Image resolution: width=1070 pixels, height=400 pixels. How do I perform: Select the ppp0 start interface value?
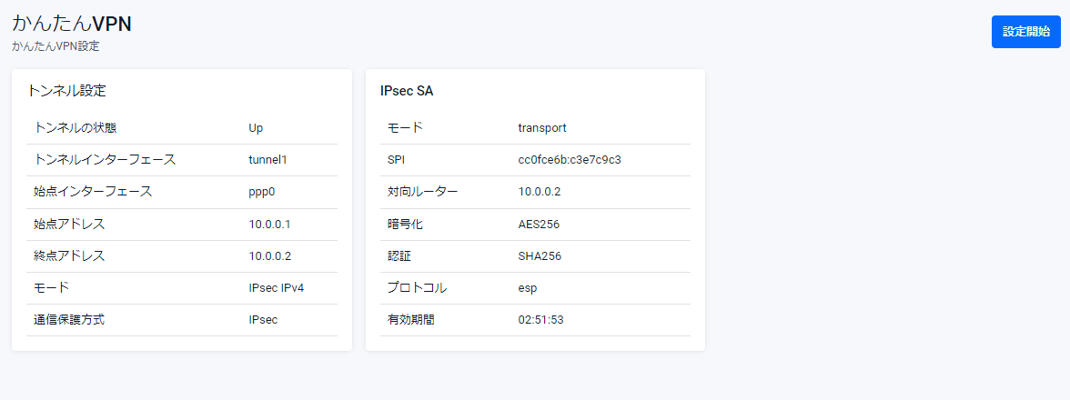[x=262, y=192]
